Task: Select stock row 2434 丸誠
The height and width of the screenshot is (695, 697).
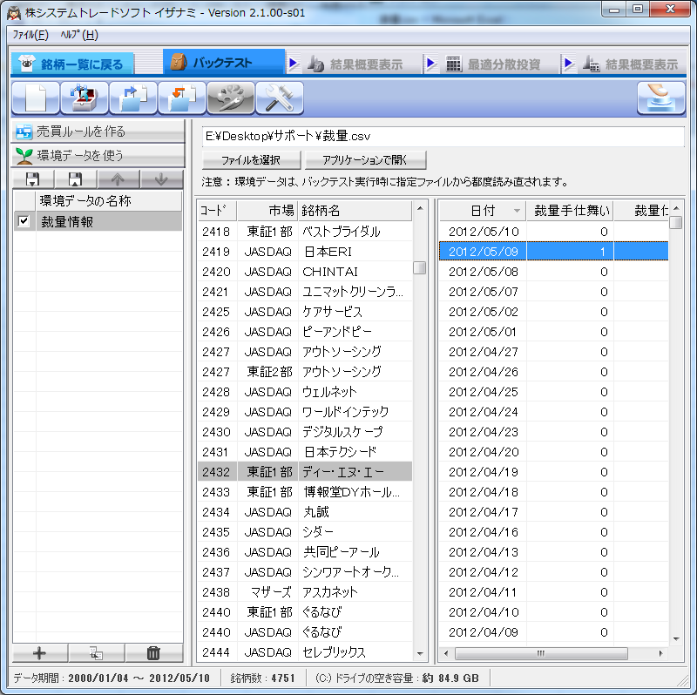Action: point(305,512)
